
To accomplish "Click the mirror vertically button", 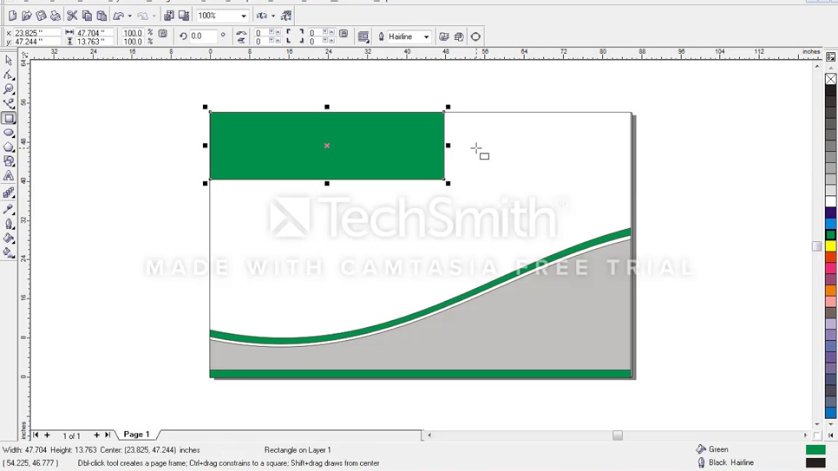I will point(242,41).
